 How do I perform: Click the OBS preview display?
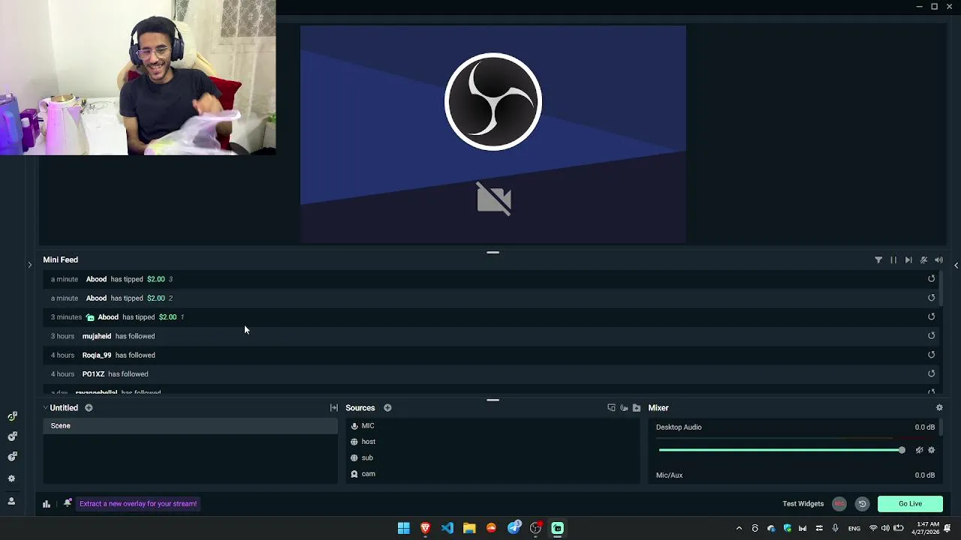click(x=493, y=135)
